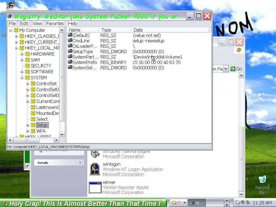Click the tree pane scroll-down arrow
This screenshot has height=207, width=276.
pyautogui.click(x=62, y=134)
